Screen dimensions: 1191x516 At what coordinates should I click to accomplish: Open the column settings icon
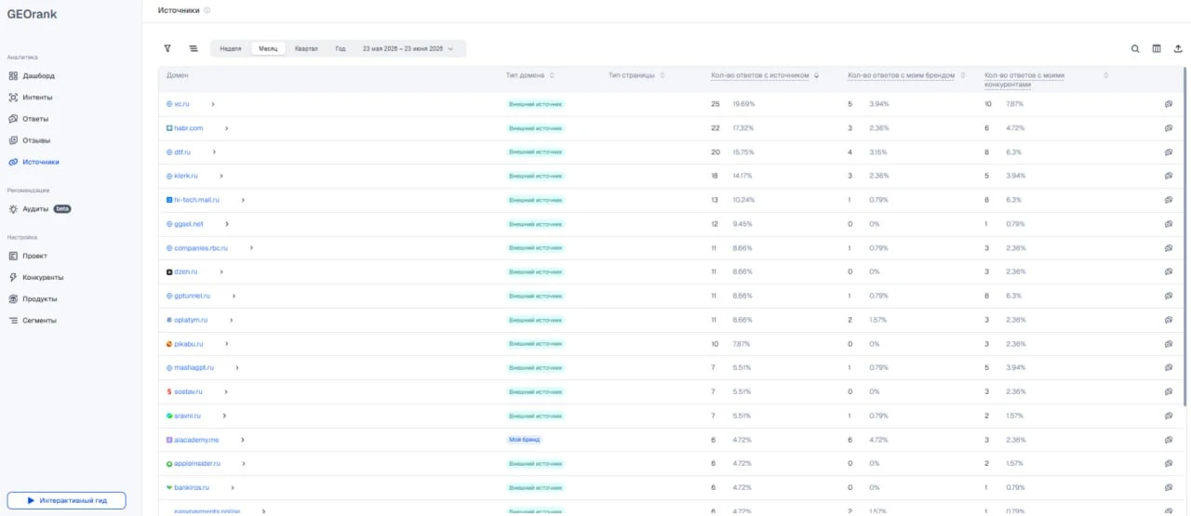(x=1157, y=49)
